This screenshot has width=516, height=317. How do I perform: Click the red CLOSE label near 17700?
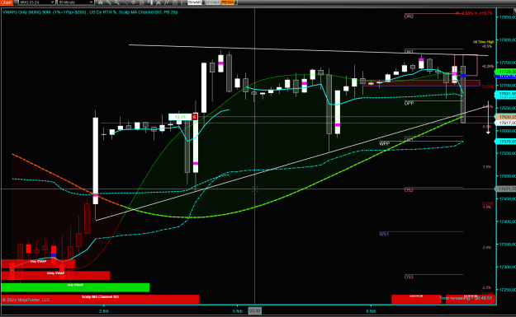pyautogui.click(x=487, y=86)
